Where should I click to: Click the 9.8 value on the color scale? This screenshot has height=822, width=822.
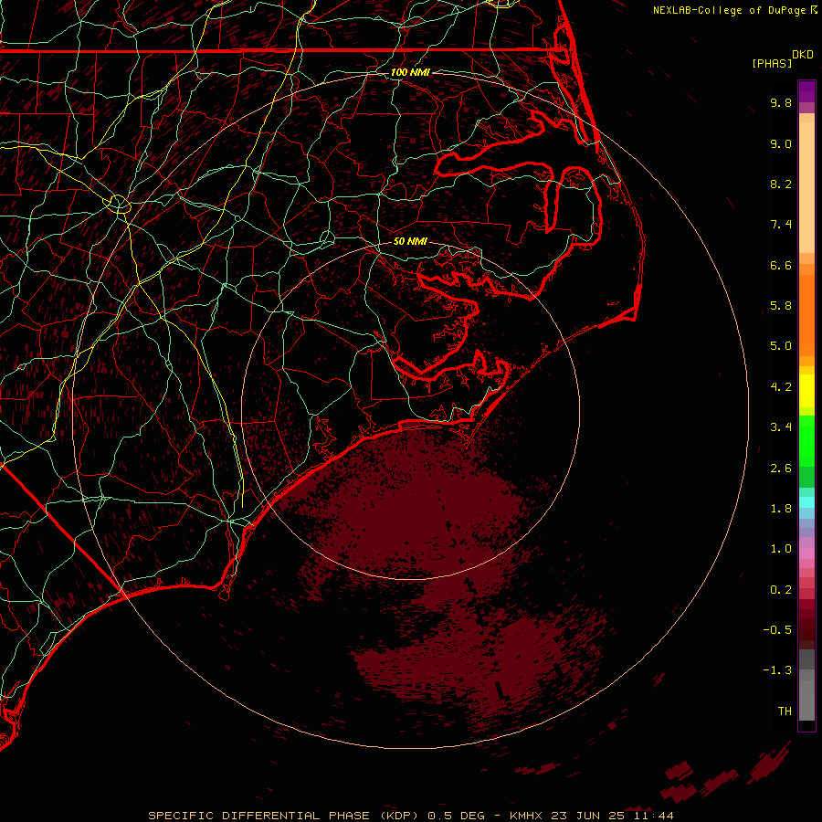point(781,102)
